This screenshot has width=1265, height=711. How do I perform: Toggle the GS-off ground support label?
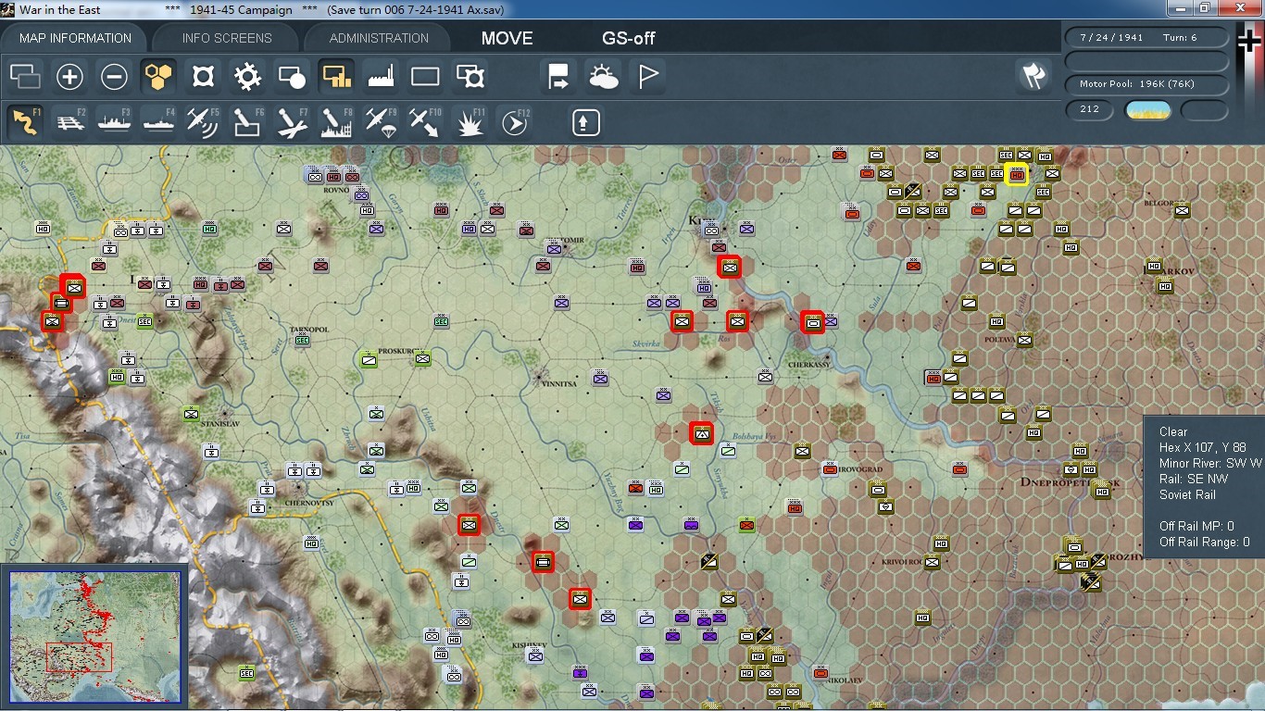coord(629,38)
